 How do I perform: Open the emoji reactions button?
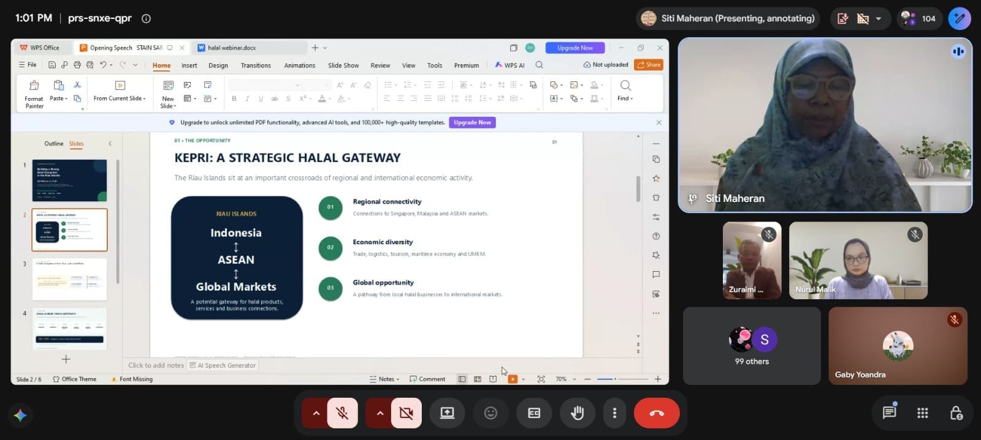pos(490,413)
